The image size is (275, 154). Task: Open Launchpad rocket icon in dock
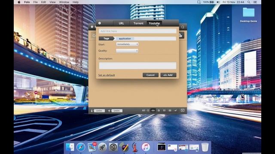(x=102, y=147)
